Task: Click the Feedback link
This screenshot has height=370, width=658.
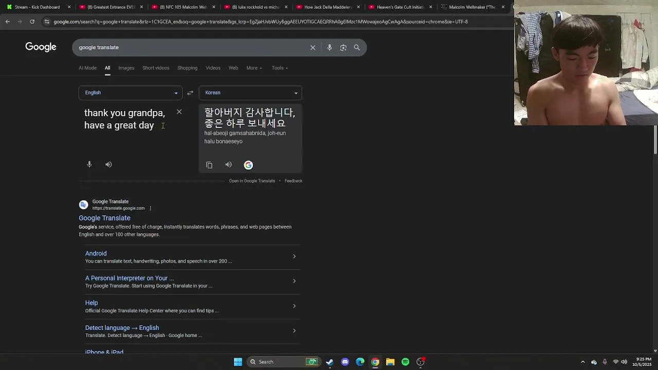Action: 294,181
